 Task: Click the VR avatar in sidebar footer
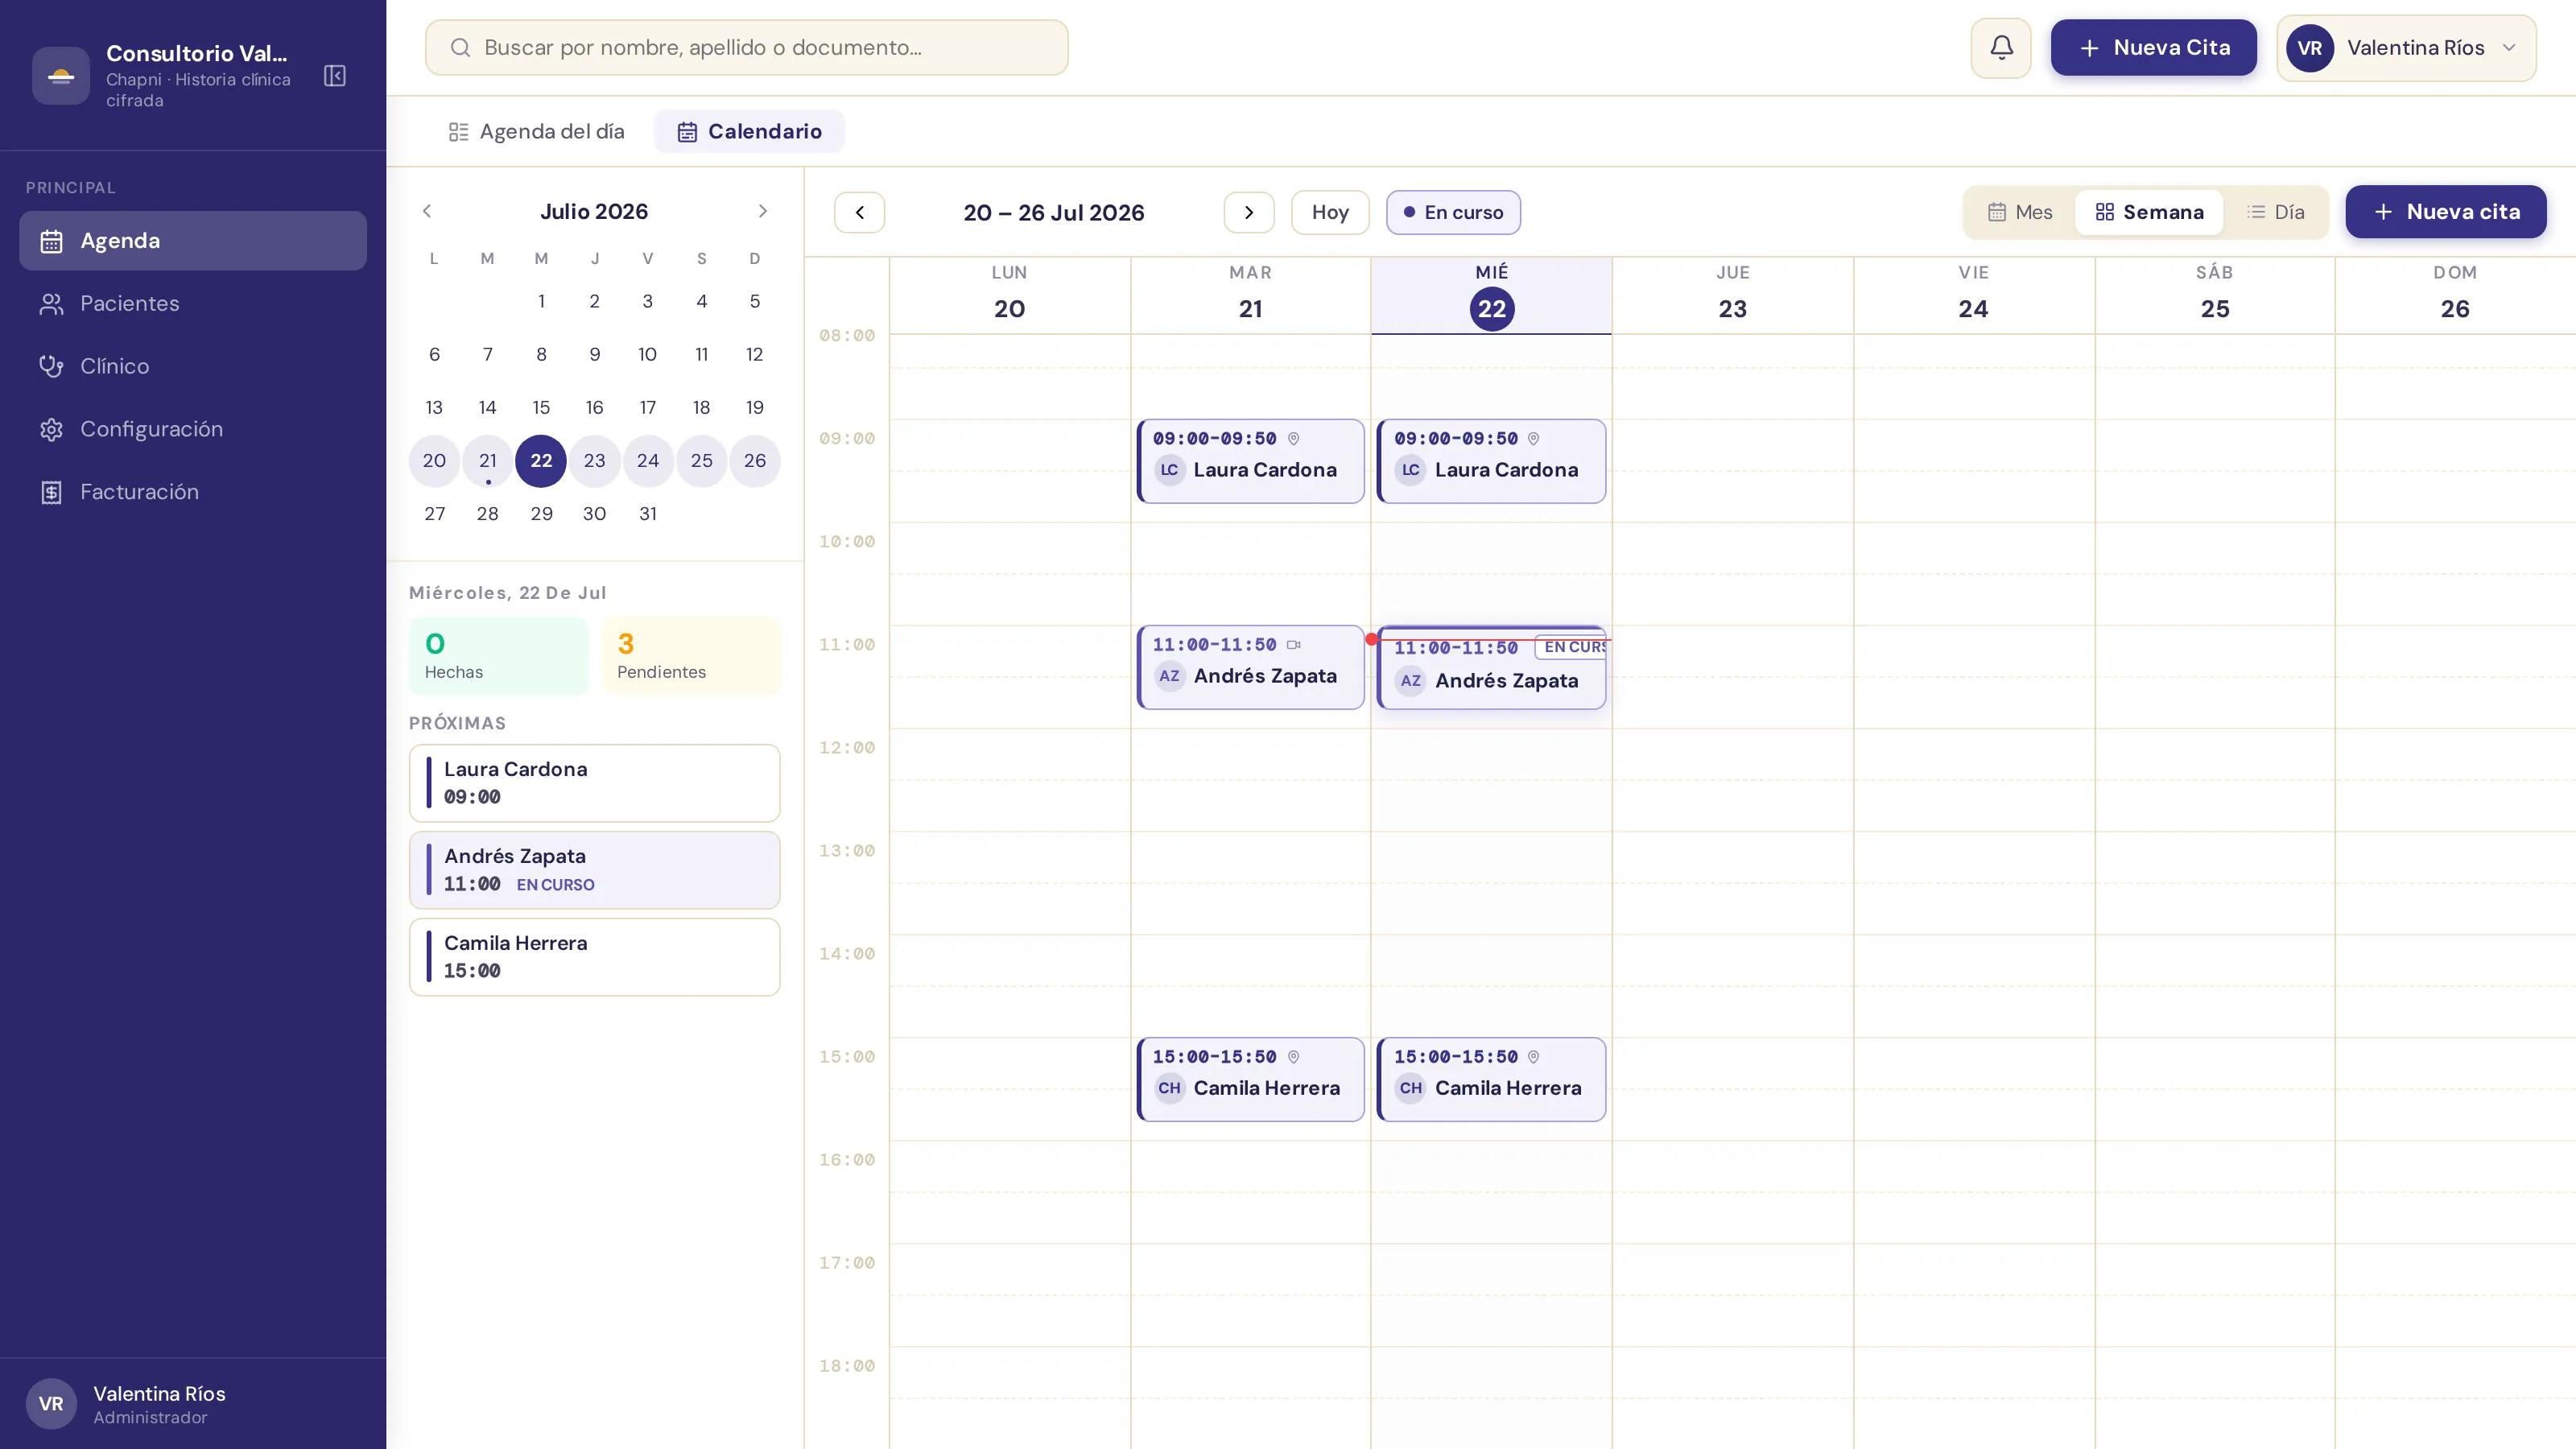click(x=51, y=1404)
